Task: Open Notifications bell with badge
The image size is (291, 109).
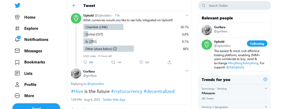Action: pyautogui.click(x=17, y=39)
